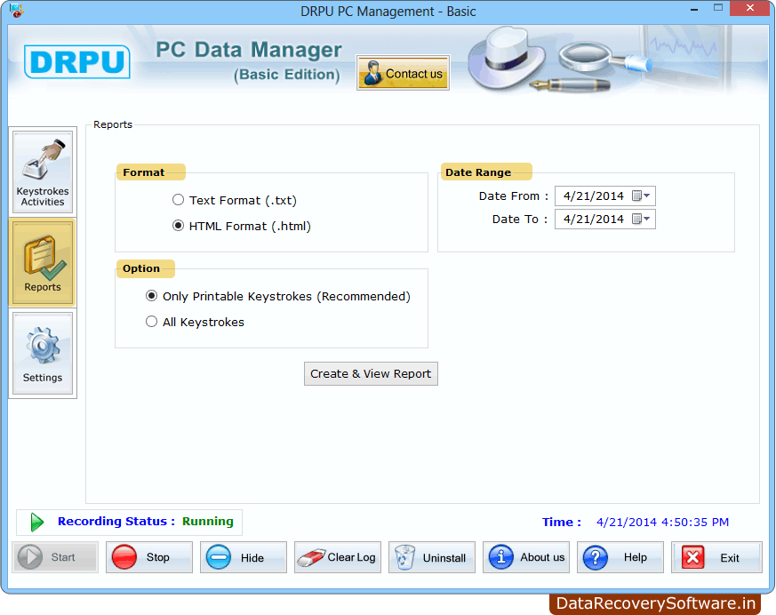Exit the program with Exit button
This screenshot has height=615, width=776.
tap(716, 557)
